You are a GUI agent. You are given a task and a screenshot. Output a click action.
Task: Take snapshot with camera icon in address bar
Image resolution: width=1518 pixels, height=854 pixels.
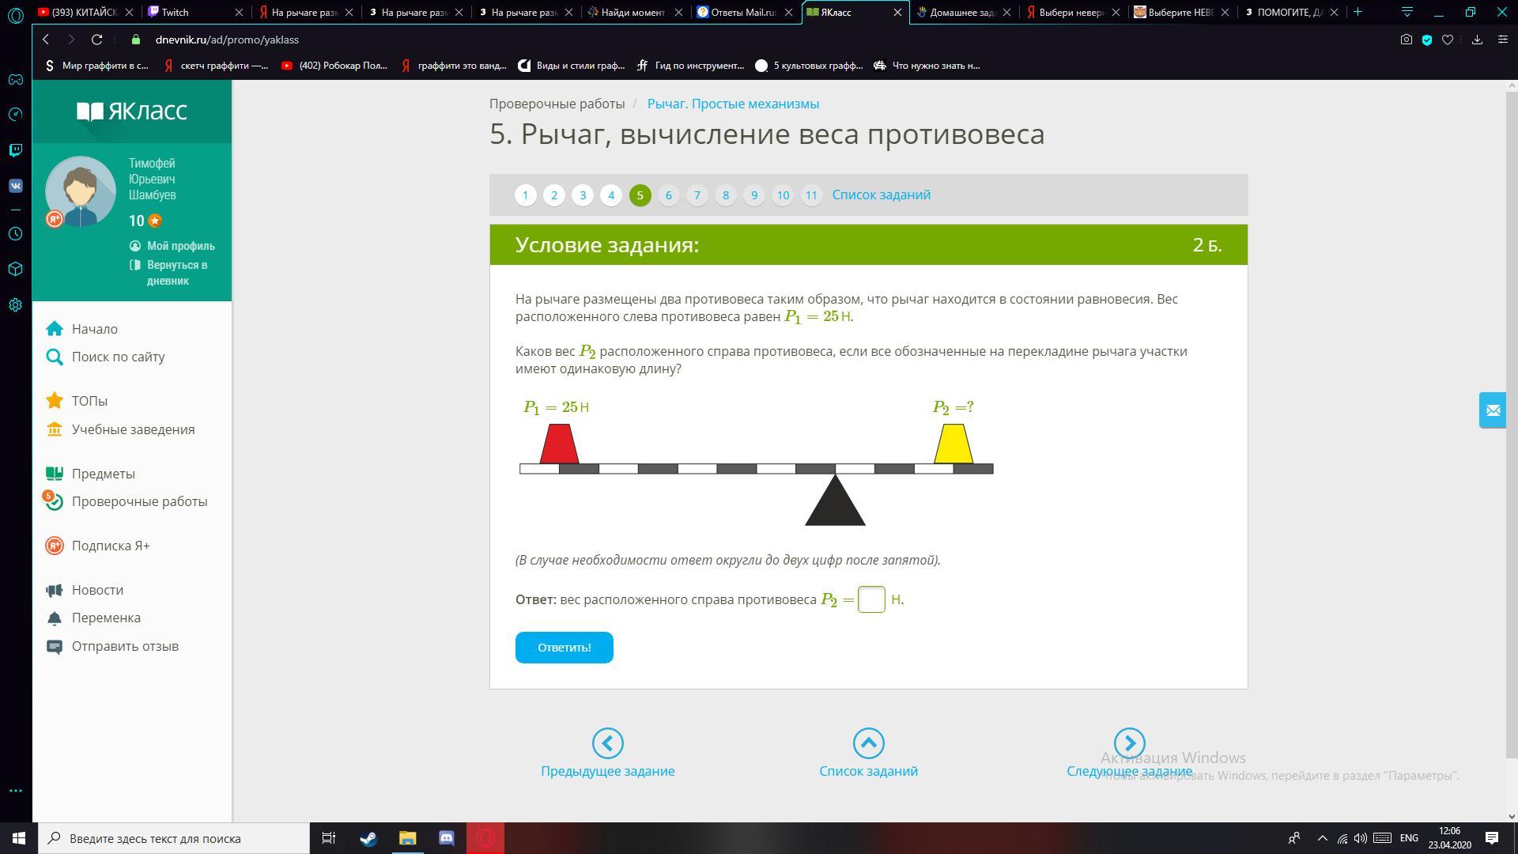tap(1406, 40)
